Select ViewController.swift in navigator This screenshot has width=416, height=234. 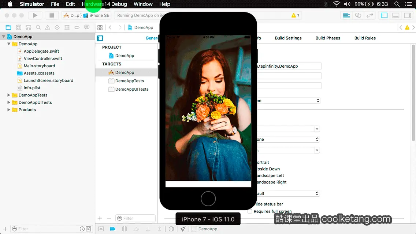coord(43,58)
